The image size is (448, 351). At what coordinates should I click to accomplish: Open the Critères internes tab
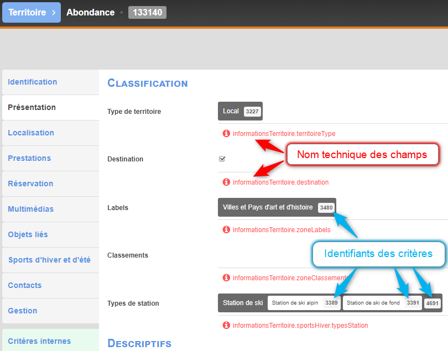pyautogui.click(x=50, y=340)
